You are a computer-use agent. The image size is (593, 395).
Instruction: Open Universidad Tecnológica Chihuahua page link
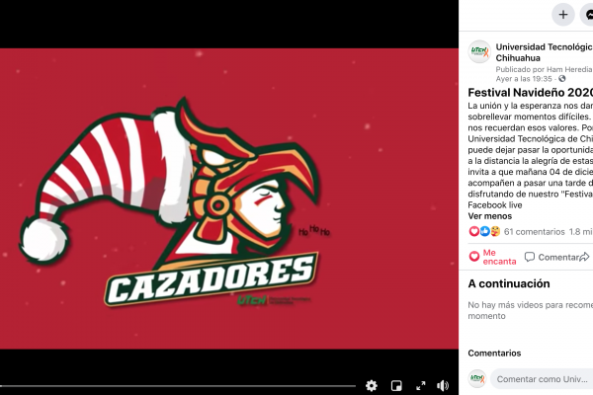pyautogui.click(x=544, y=52)
